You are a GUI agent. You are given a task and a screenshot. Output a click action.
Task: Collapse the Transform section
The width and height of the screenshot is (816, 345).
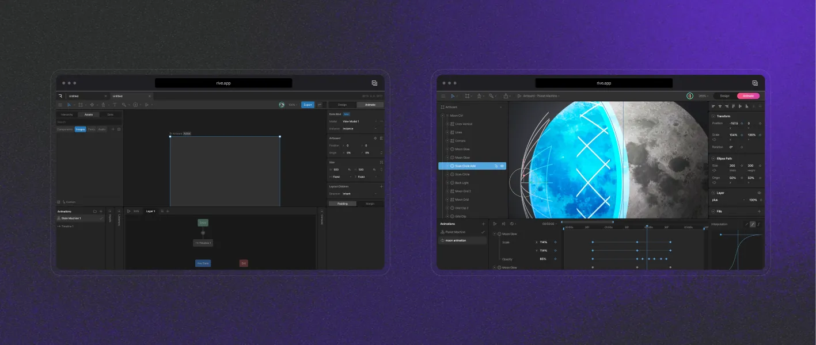coord(713,116)
